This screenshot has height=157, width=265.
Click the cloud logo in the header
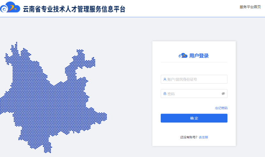click(x=10, y=8)
